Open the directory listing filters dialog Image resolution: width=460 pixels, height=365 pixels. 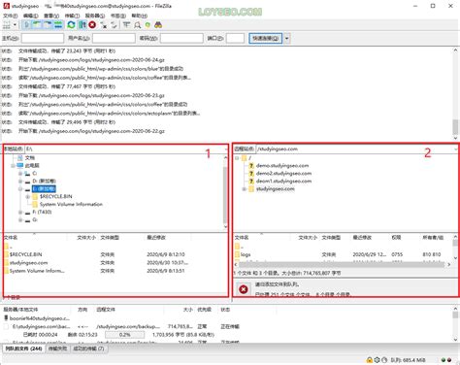(x=126, y=25)
